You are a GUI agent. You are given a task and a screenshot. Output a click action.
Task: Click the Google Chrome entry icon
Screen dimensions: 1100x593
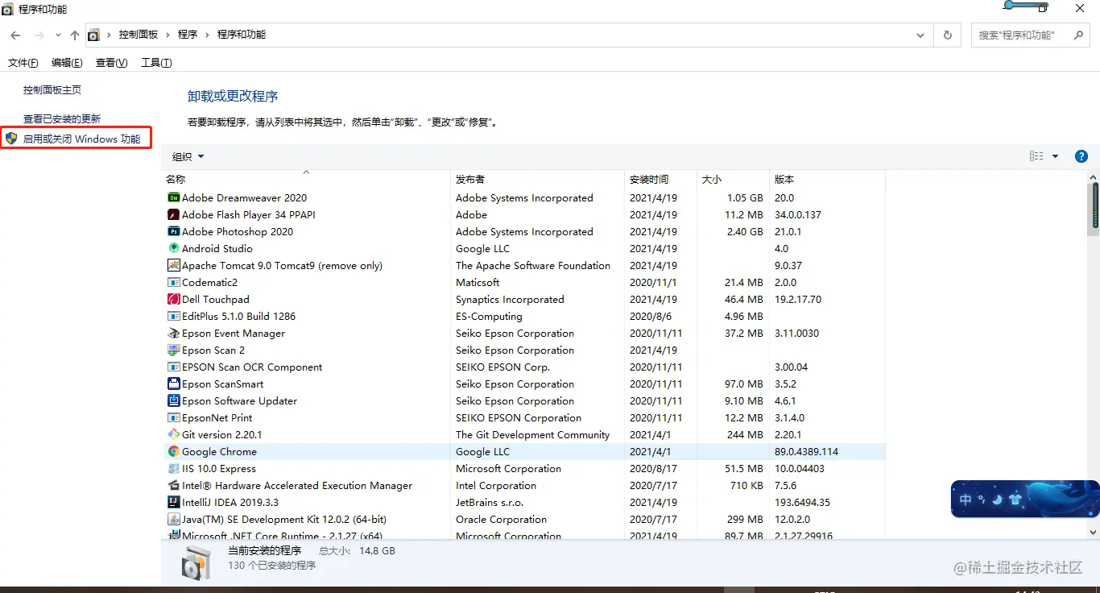[173, 451]
